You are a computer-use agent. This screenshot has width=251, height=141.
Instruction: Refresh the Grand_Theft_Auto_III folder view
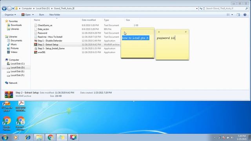tap(201, 9)
